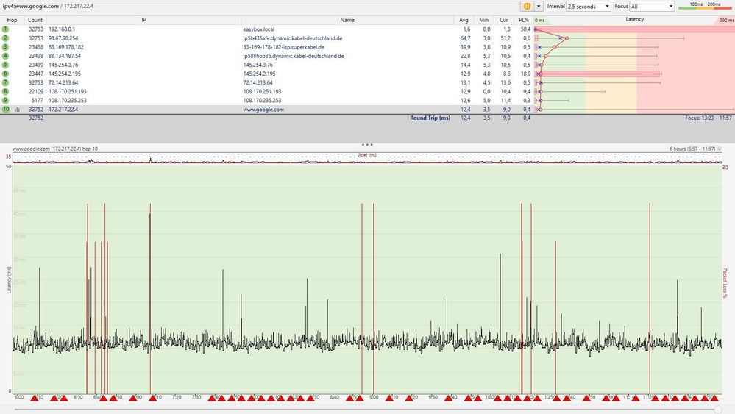Select the hop 4 number circle

tap(5, 55)
